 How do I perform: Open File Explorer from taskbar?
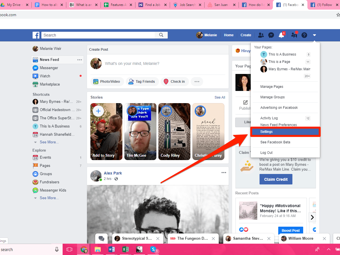click(98, 249)
